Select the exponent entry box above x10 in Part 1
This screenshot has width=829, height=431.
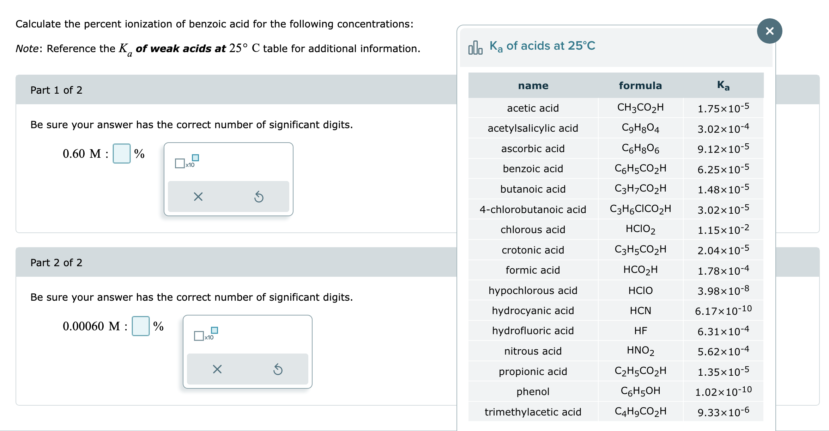point(195,158)
